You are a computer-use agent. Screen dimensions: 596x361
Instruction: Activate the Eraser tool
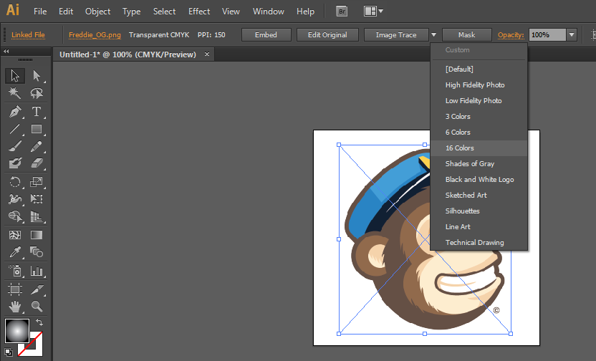click(x=37, y=164)
